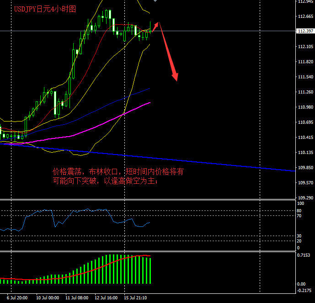Click the RSI level label 30

click(x=299, y=236)
